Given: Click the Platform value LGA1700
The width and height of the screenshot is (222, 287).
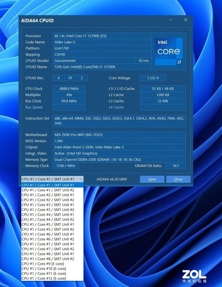Looking at the screenshot, I should pos(102,48).
